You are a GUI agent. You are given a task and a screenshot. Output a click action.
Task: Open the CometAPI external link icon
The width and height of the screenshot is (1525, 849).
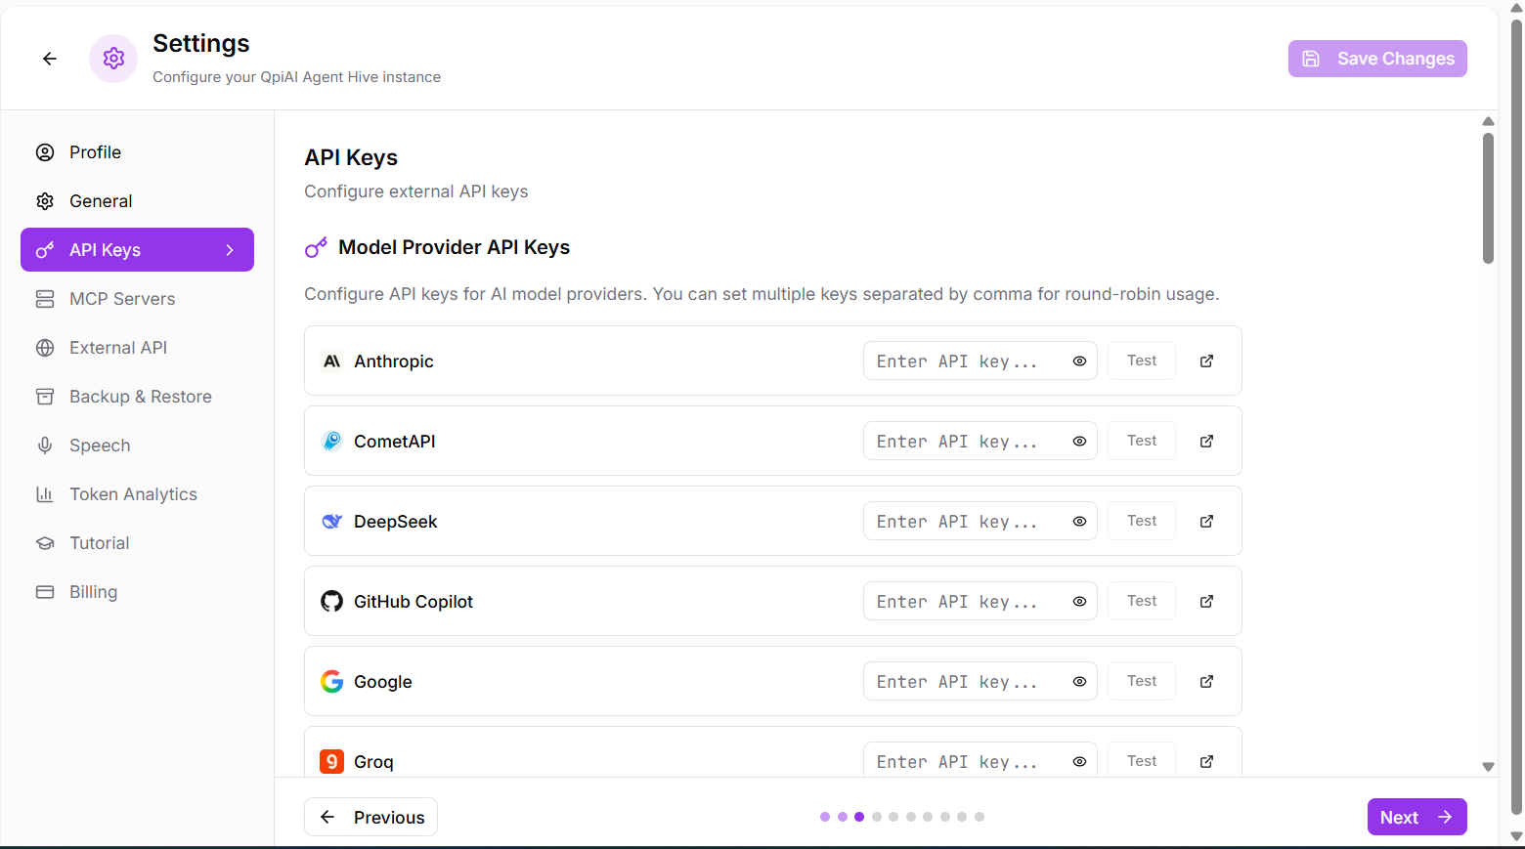click(x=1207, y=441)
